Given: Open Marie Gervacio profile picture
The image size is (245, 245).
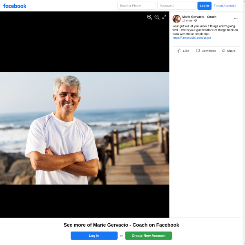Looking at the screenshot, I should tap(176, 19).
